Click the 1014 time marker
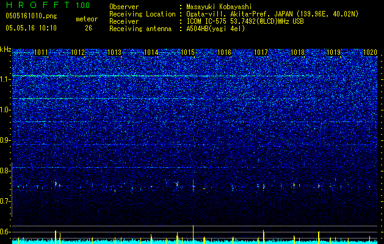This screenshot has width=384, height=244. click(151, 52)
